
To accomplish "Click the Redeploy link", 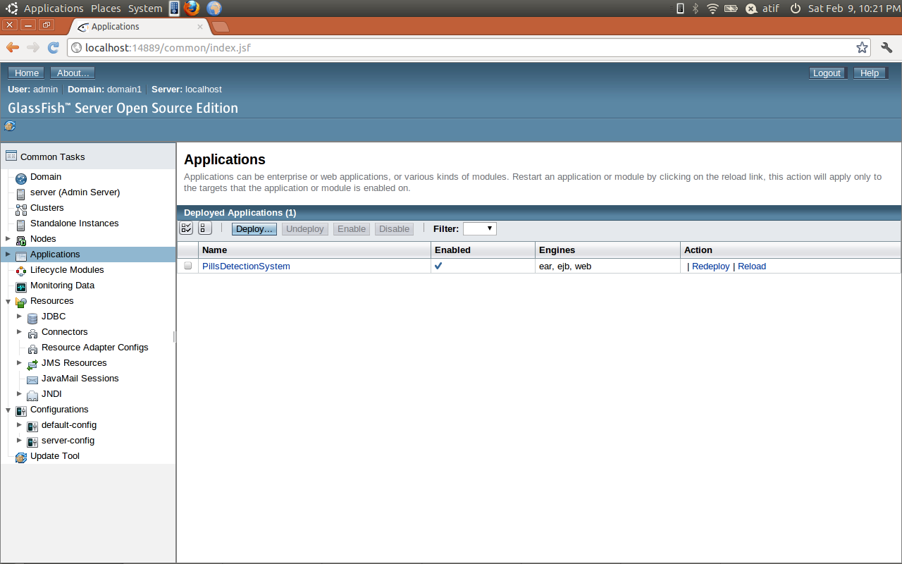I will 711,266.
